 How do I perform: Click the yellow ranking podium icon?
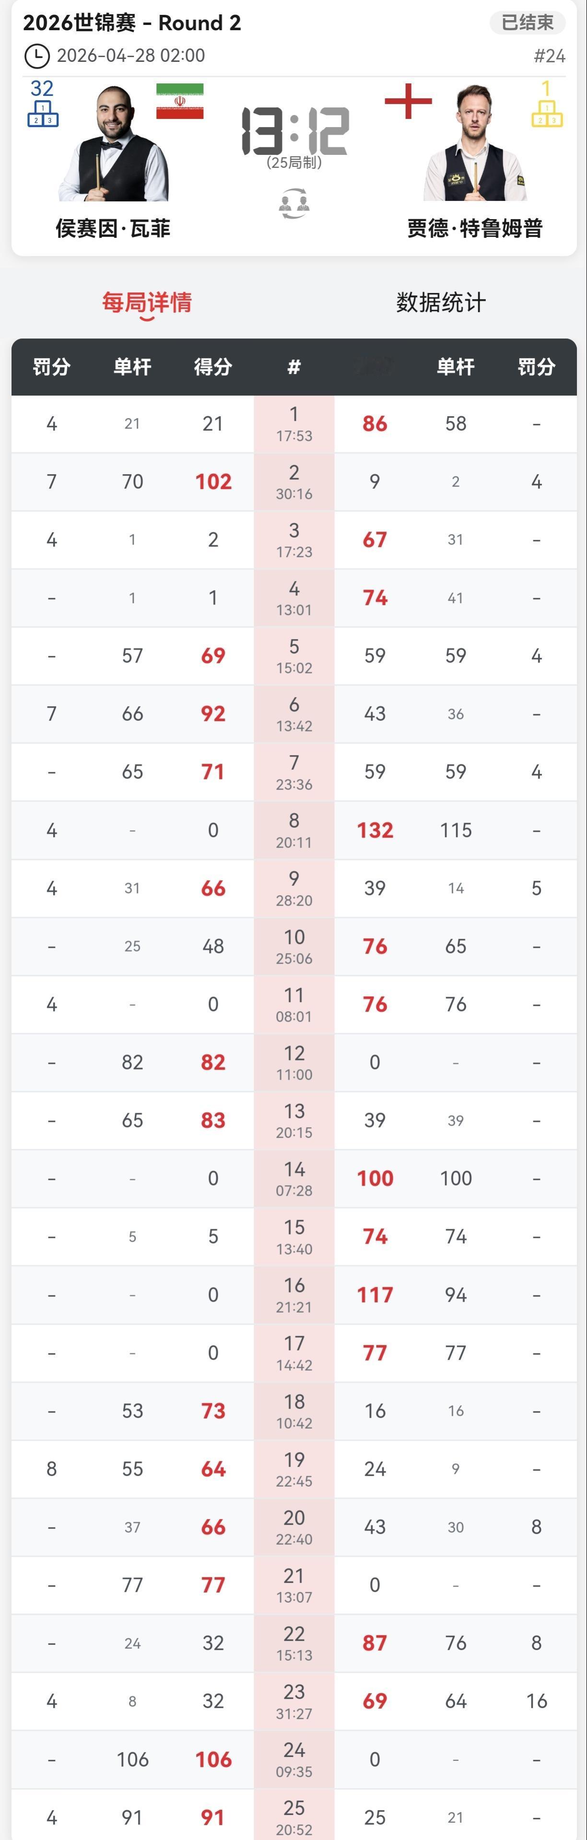pos(546,114)
